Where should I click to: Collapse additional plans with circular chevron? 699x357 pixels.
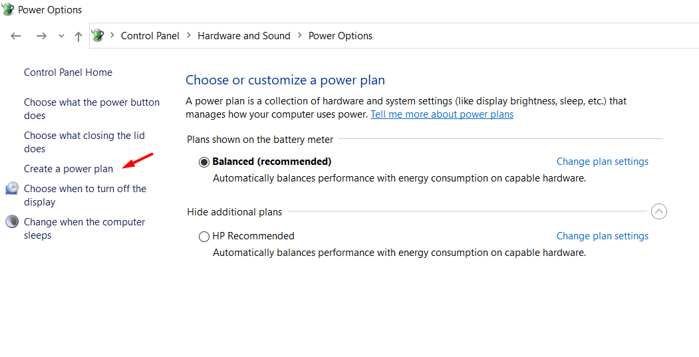[659, 211]
